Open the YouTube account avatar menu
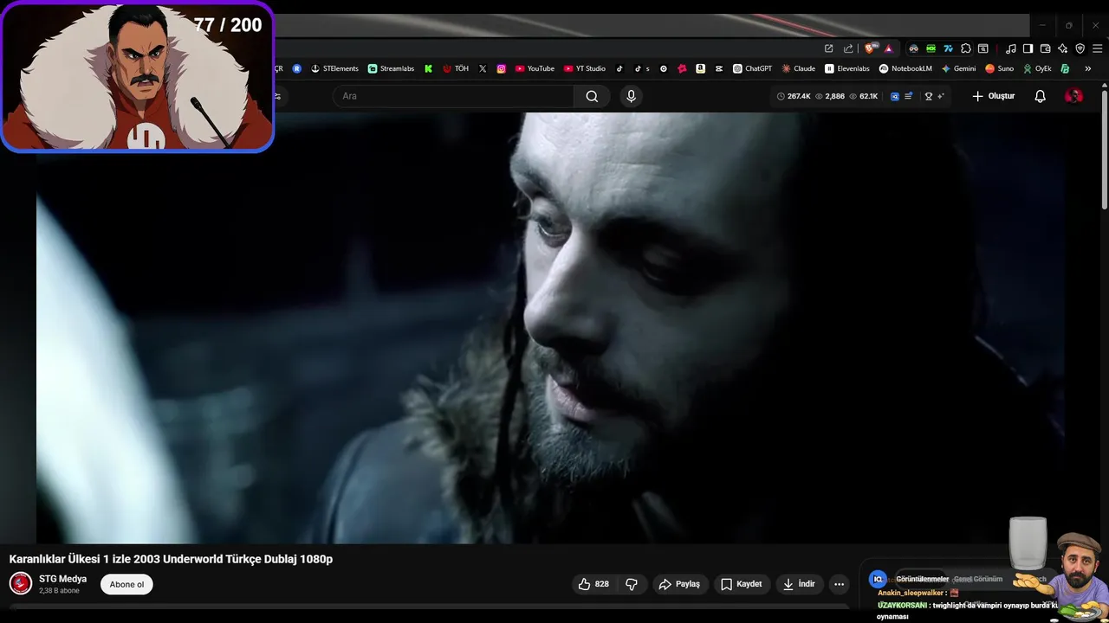Screen dimensions: 1109x623 (1073, 96)
